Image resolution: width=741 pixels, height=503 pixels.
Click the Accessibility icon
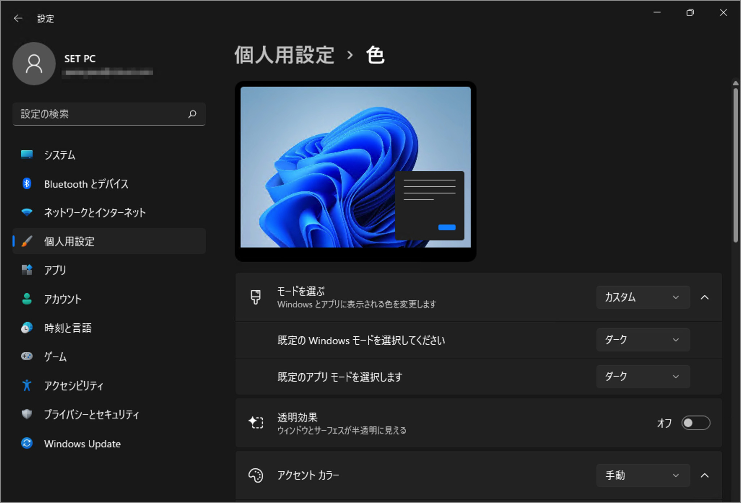[27, 386]
